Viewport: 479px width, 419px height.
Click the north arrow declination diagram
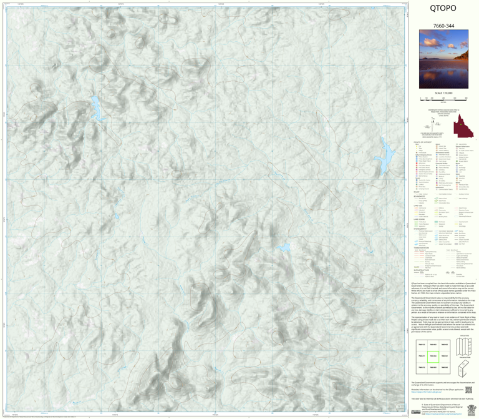click(433, 126)
